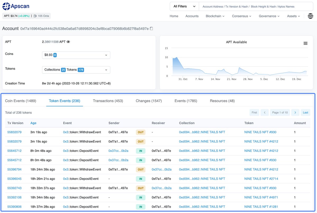Click the Last page button
Image resolution: width=317 pixels, height=213 pixels.
(x=305, y=112)
